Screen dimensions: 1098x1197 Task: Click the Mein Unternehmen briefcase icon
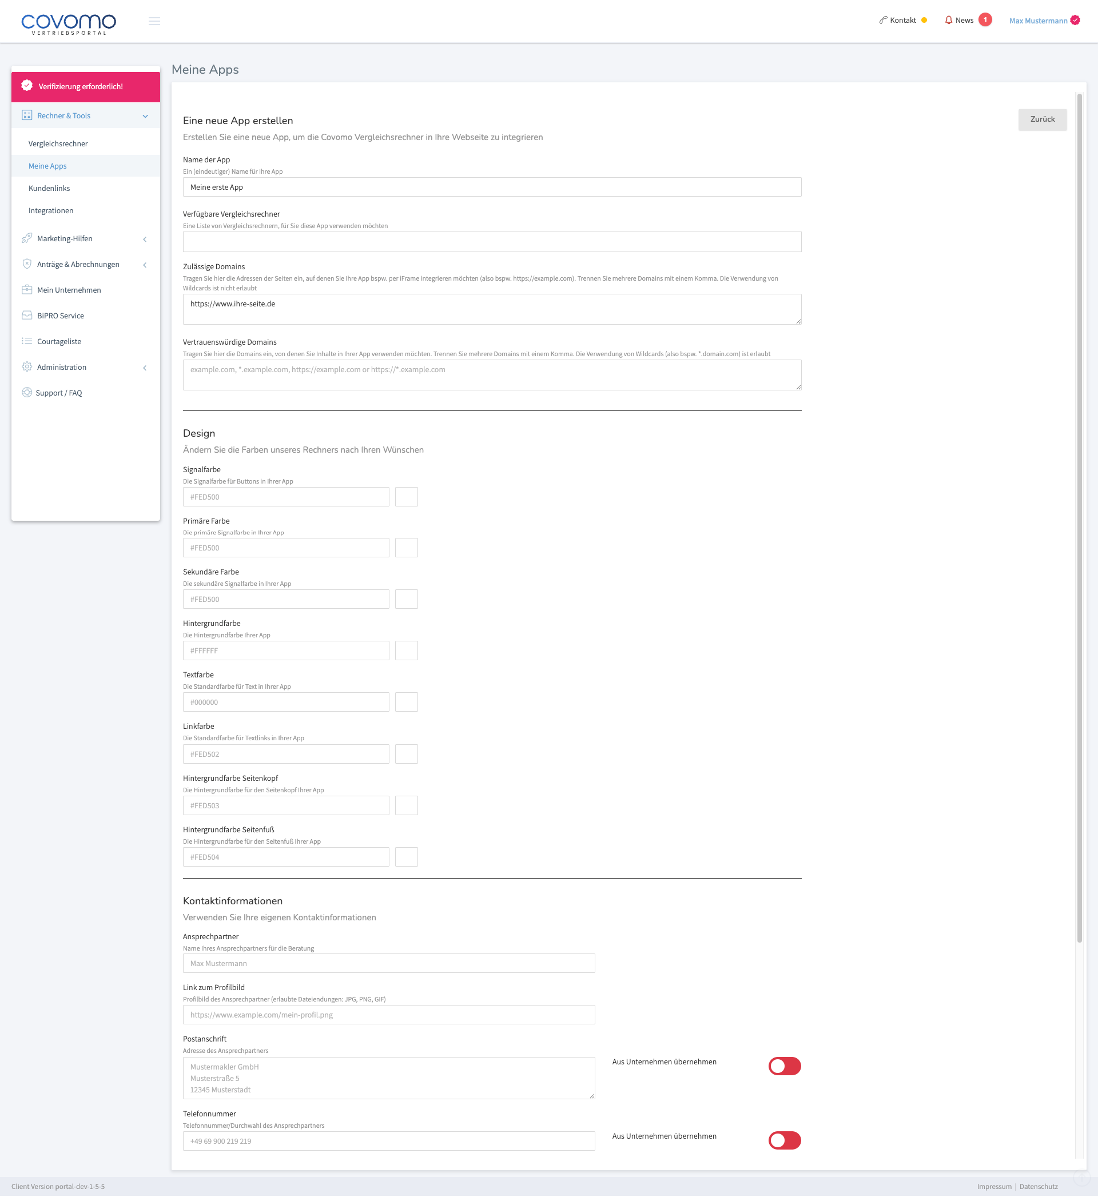click(27, 290)
